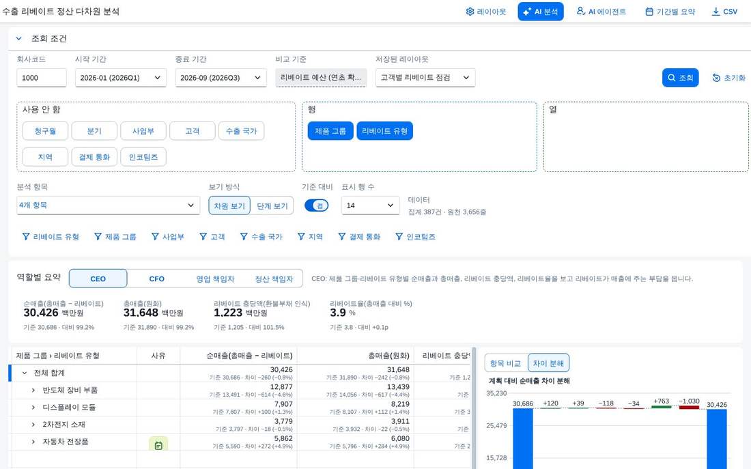Click the 제품 그룹 row chip

coord(330,131)
